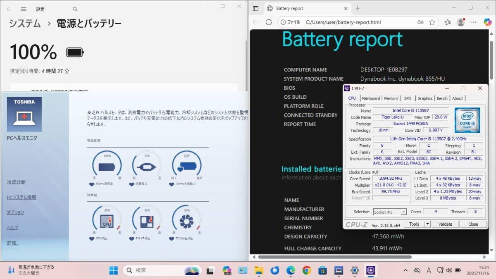Switch to the Memory tab in CPU-Z
This screenshot has width=496, height=279.
coord(391,98)
